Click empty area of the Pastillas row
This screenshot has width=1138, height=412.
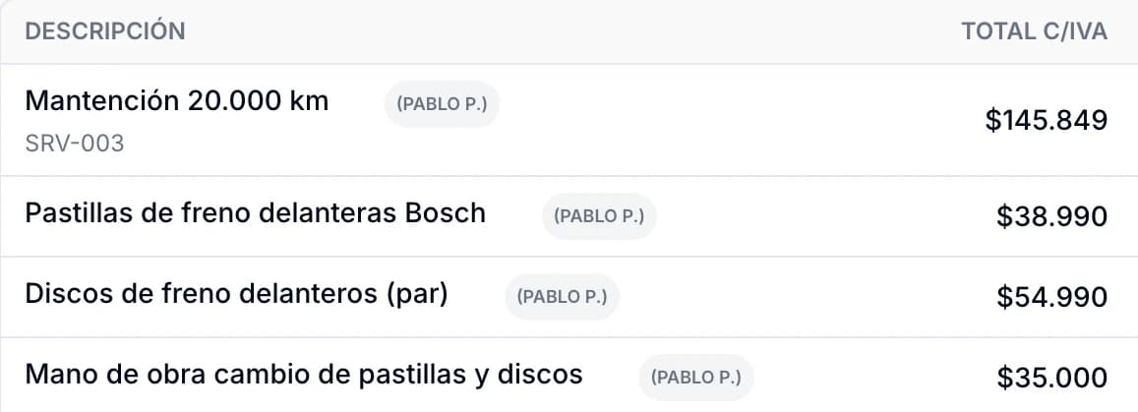coord(820,216)
